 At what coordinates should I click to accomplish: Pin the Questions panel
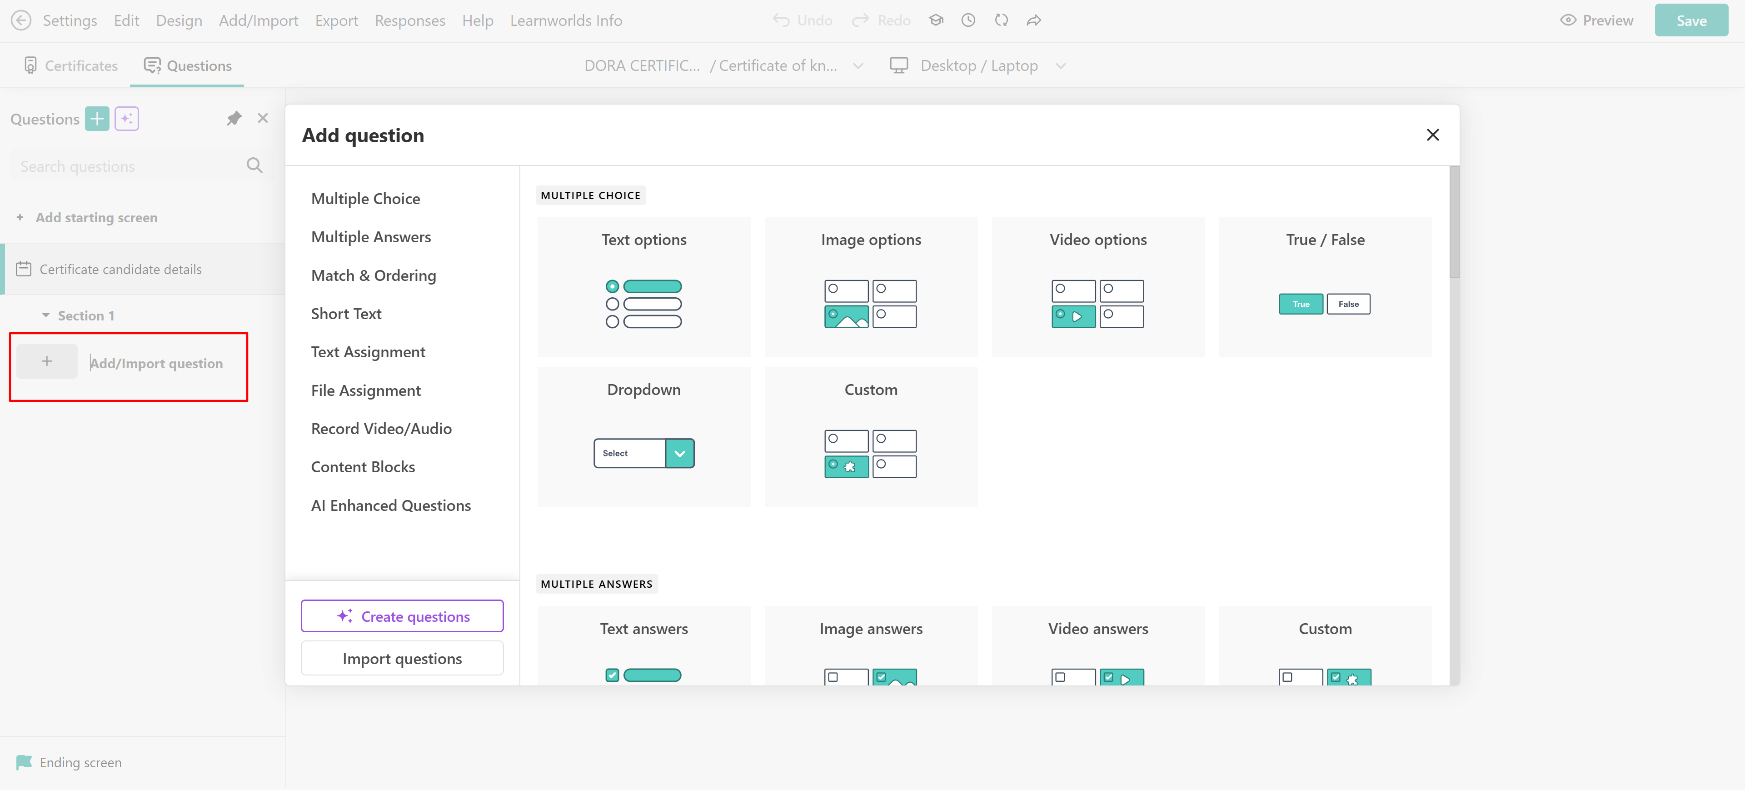coord(234,119)
